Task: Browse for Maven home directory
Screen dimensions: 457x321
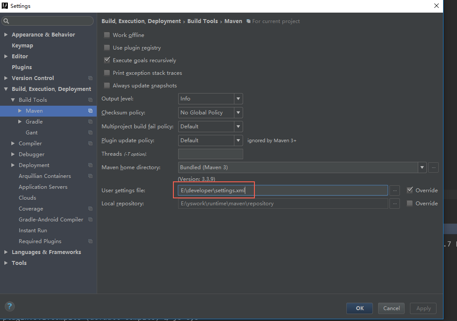Action: click(x=433, y=167)
